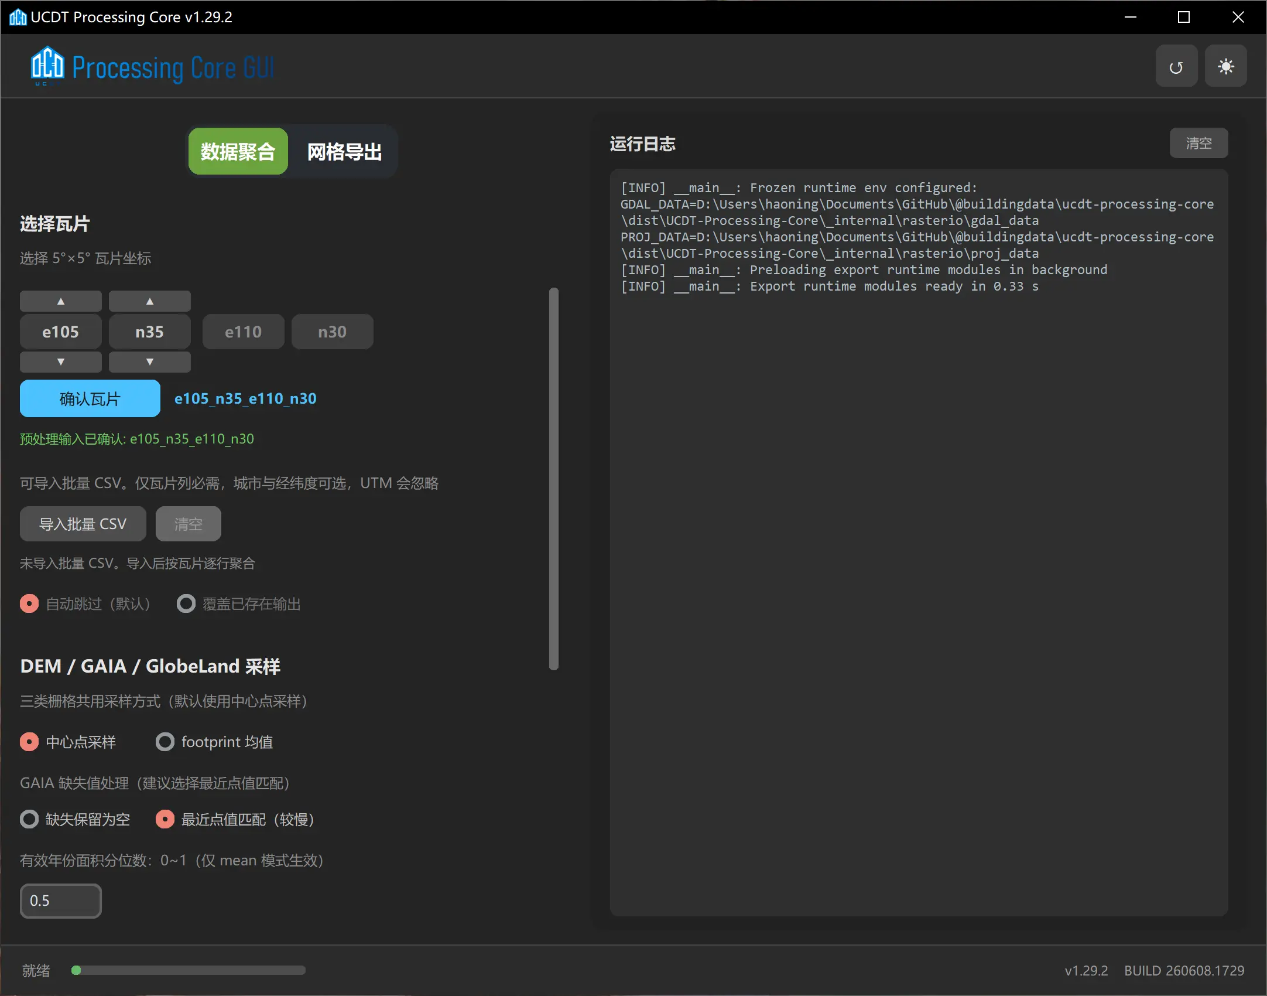Click v1.29.2 version label in status bar
Viewport: 1267px width, 996px height.
click(1086, 970)
